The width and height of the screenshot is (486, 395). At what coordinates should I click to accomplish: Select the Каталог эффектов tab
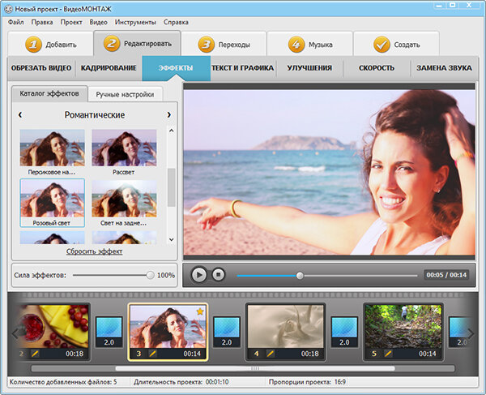coord(49,93)
